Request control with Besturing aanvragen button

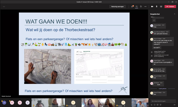tap(118, 6)
